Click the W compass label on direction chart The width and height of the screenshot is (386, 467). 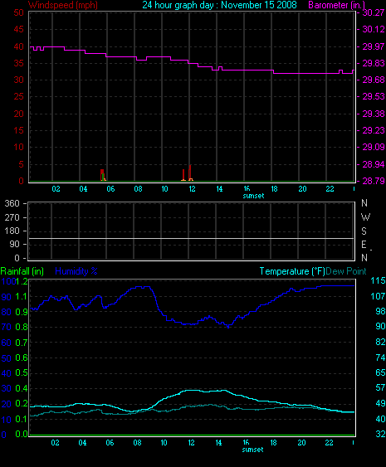pos(365,217)
